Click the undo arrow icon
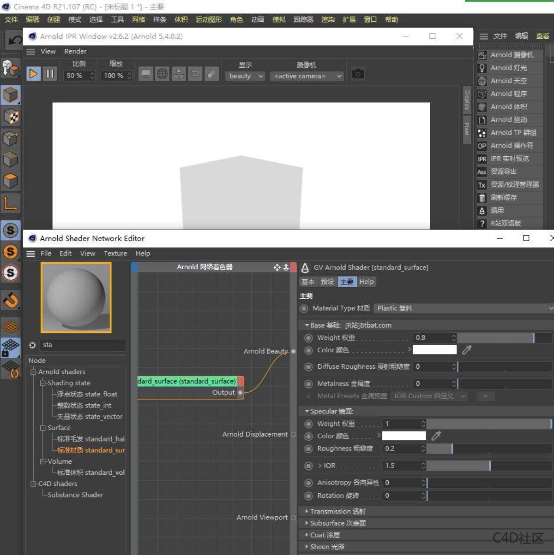Viewport: 554px width, 555px height. (x=14, y=40)
